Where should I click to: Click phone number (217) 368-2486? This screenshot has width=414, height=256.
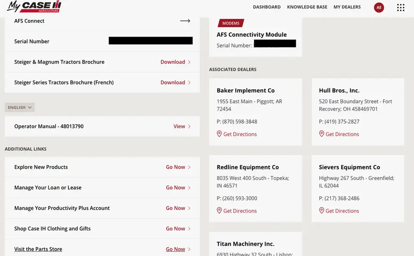[x=342, y=198]
